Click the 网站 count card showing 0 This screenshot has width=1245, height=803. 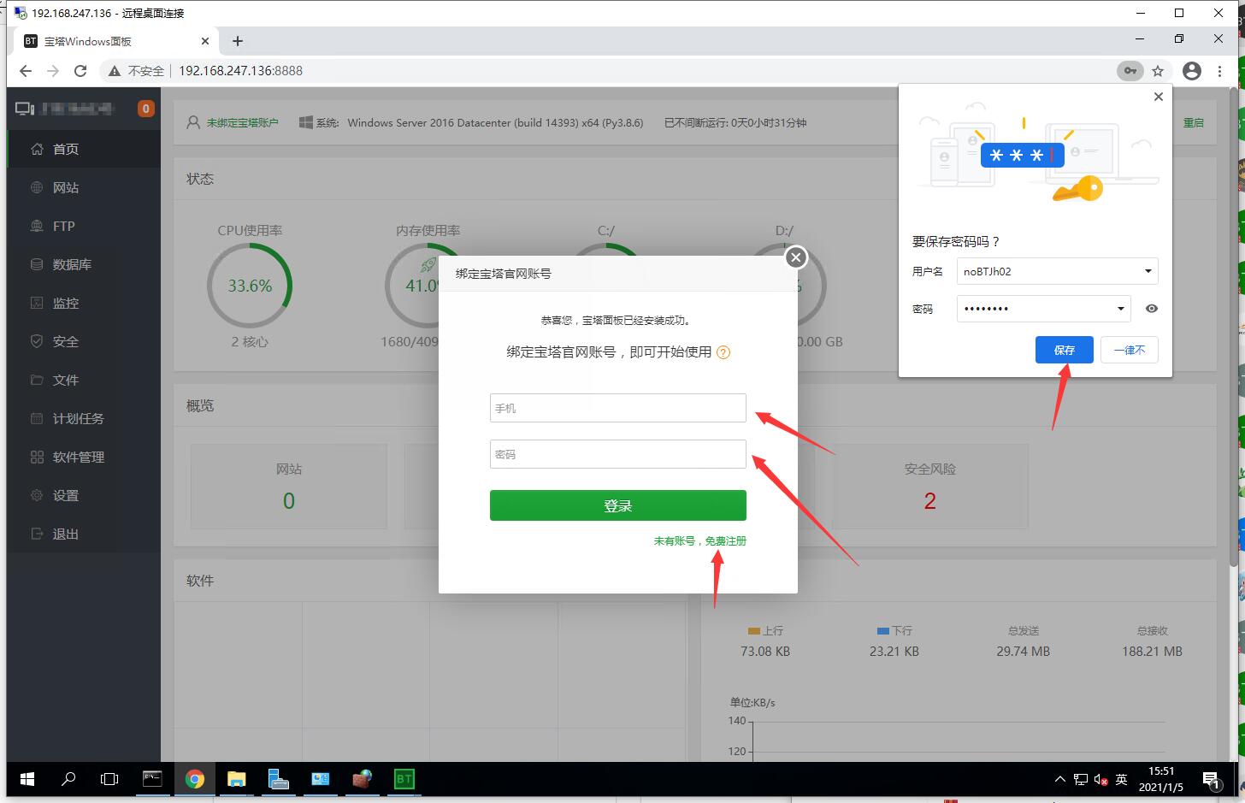pyautogui.click(x=289, y=486)
